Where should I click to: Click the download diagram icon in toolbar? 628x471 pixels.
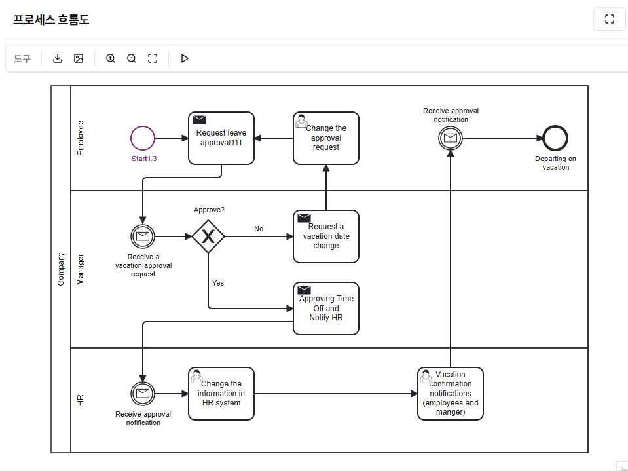pos(58,58)
